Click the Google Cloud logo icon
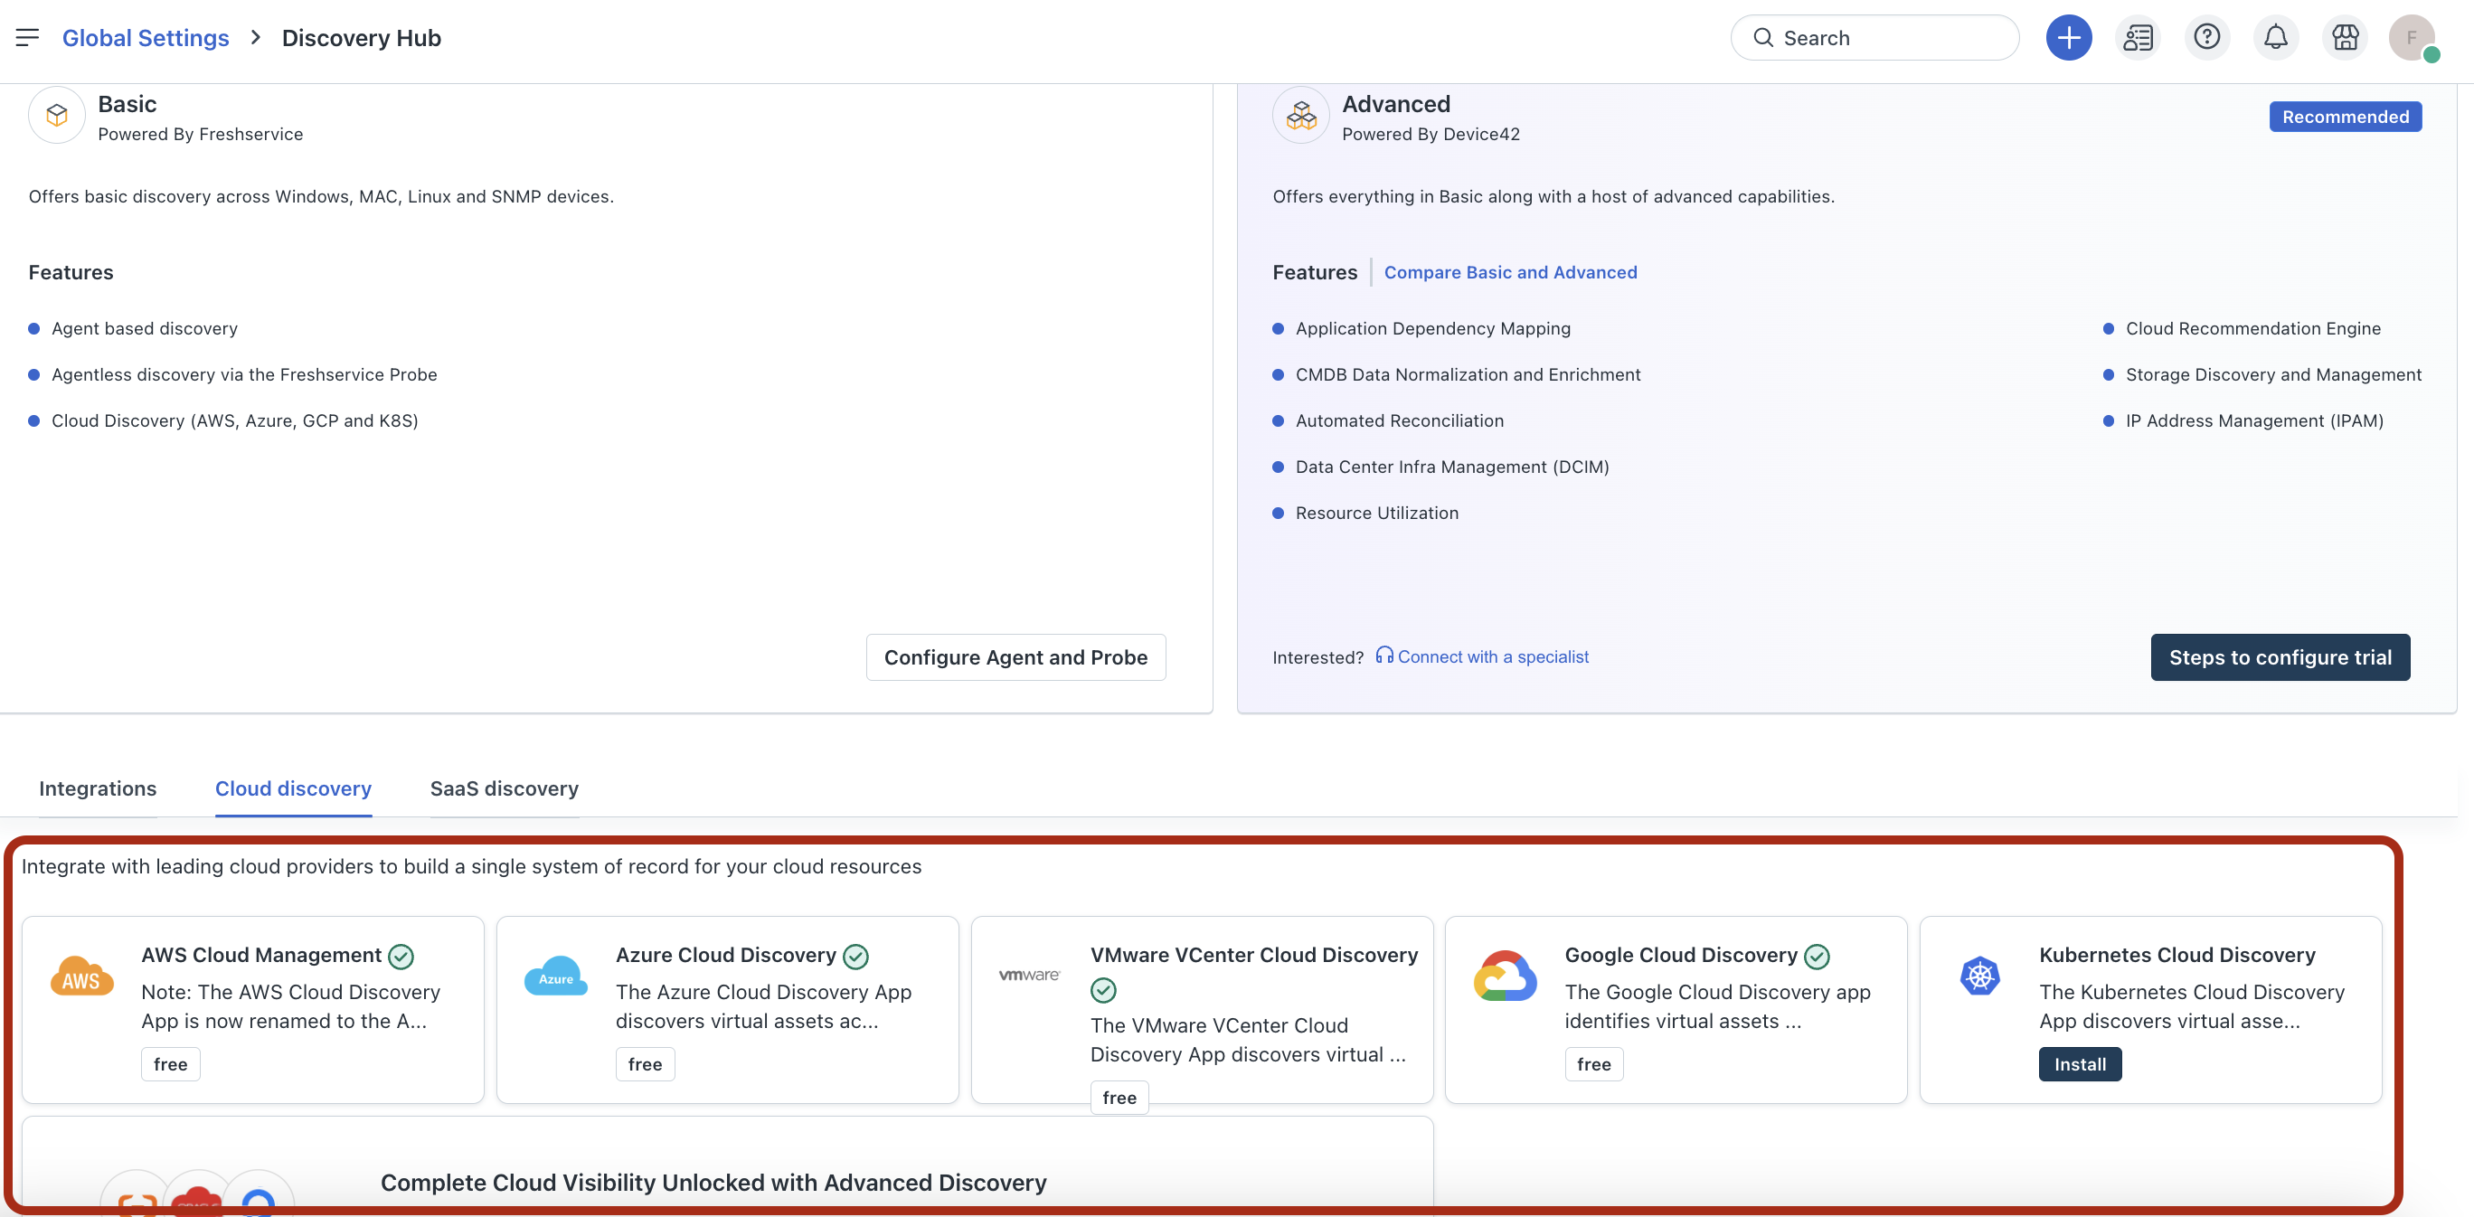 (1505, 976)
